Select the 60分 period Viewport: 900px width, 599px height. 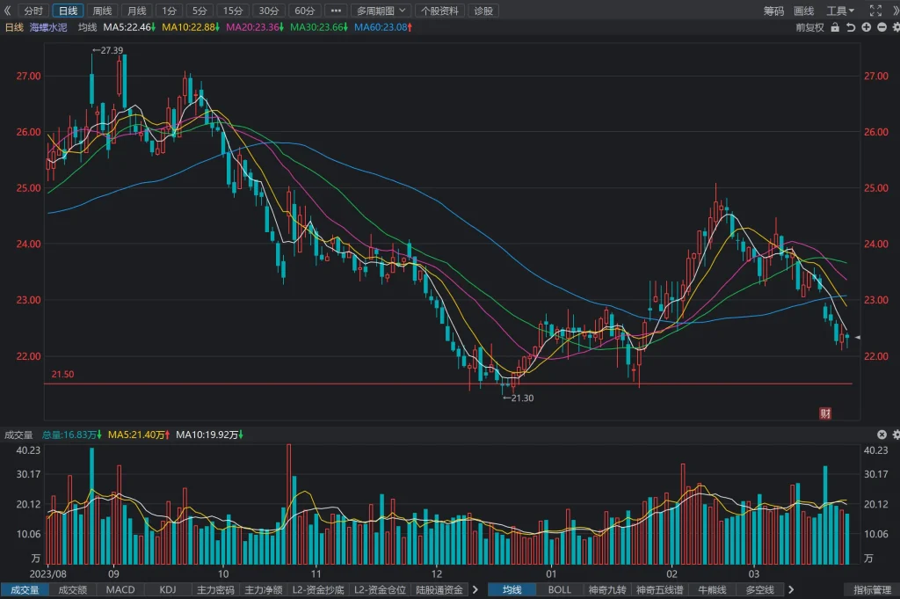304,11
